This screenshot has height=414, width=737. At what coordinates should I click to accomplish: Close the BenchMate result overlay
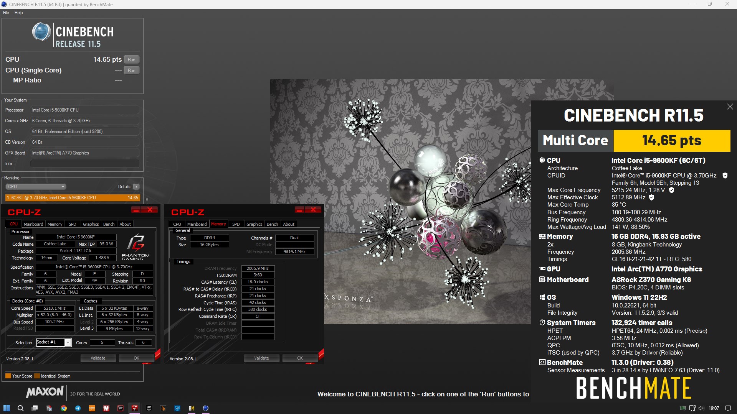730,107
